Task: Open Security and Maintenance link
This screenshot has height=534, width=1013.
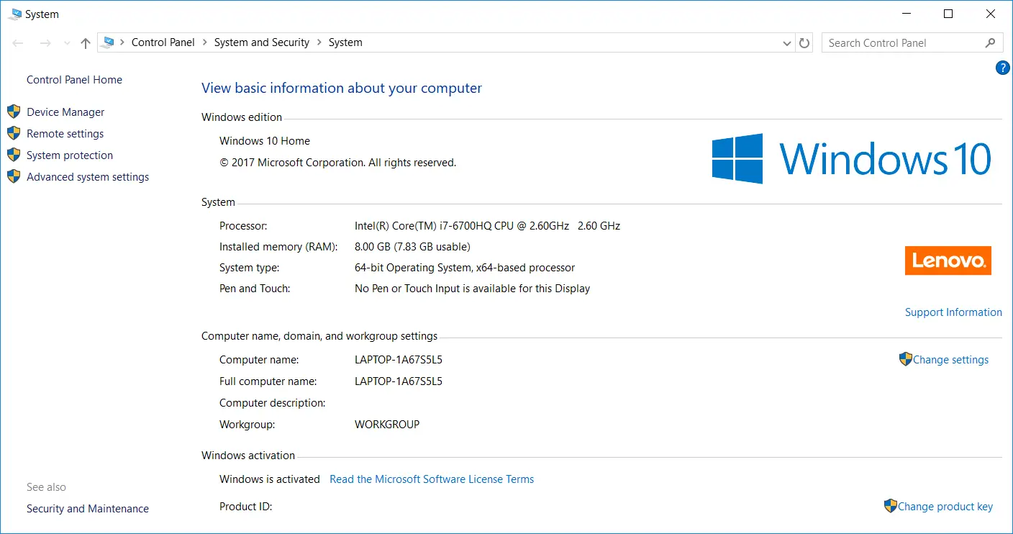Action: (88, 509)
